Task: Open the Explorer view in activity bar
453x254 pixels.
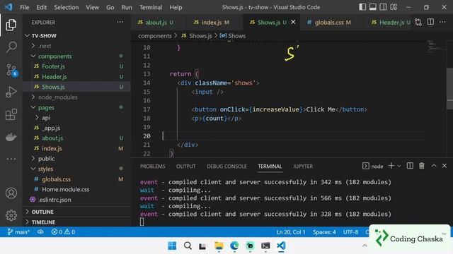Action: [x=11, y=25]
